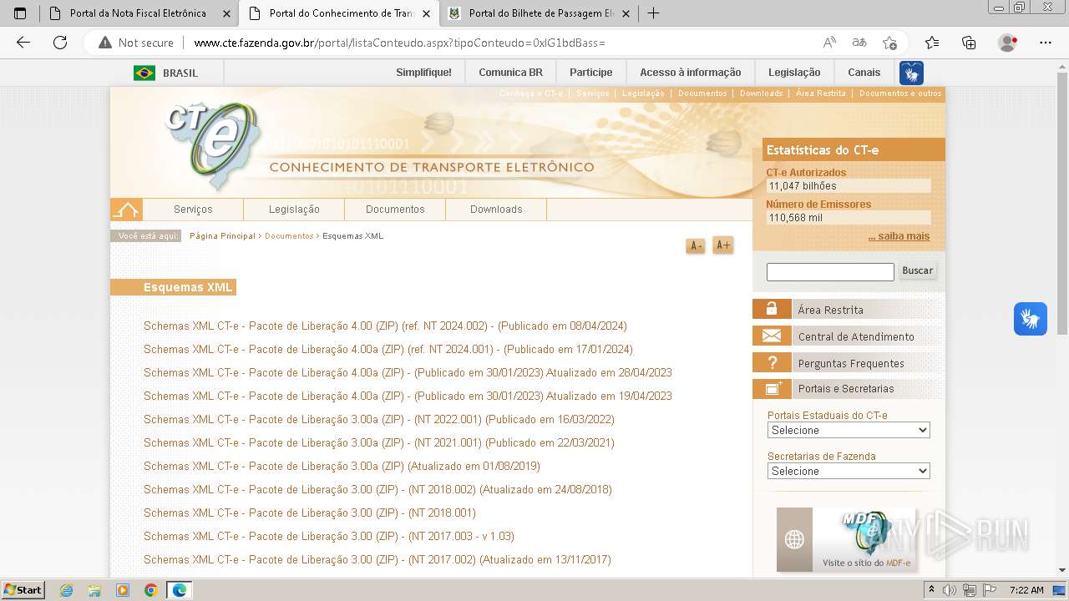1069x601 pixels.
Task: Open File Explorer from taskbar
Action: (94, 590)
